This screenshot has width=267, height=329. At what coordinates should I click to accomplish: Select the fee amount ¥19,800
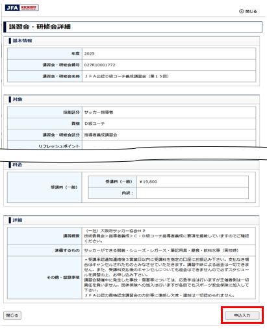[x=148, y=181]
